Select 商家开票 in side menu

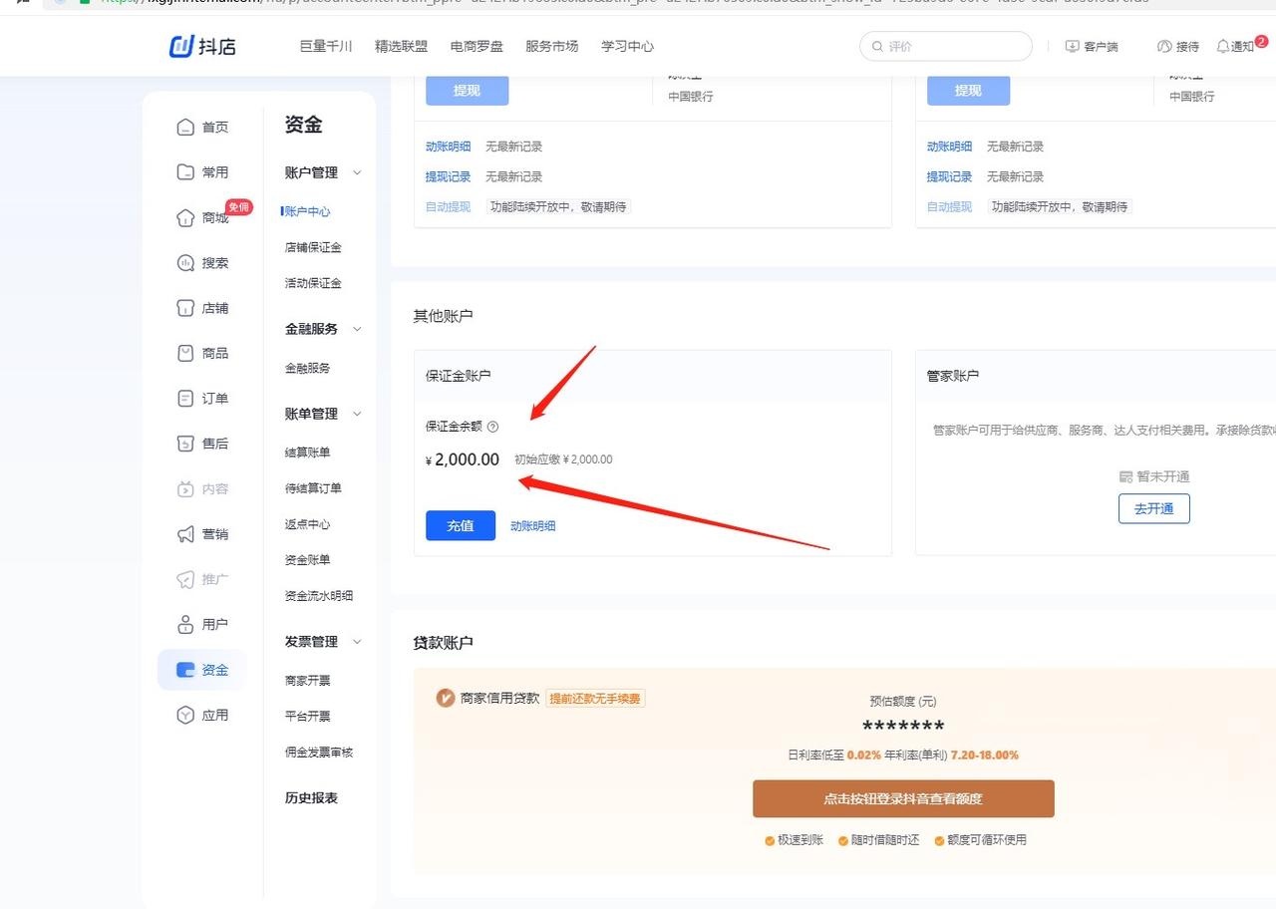point(307,681)
